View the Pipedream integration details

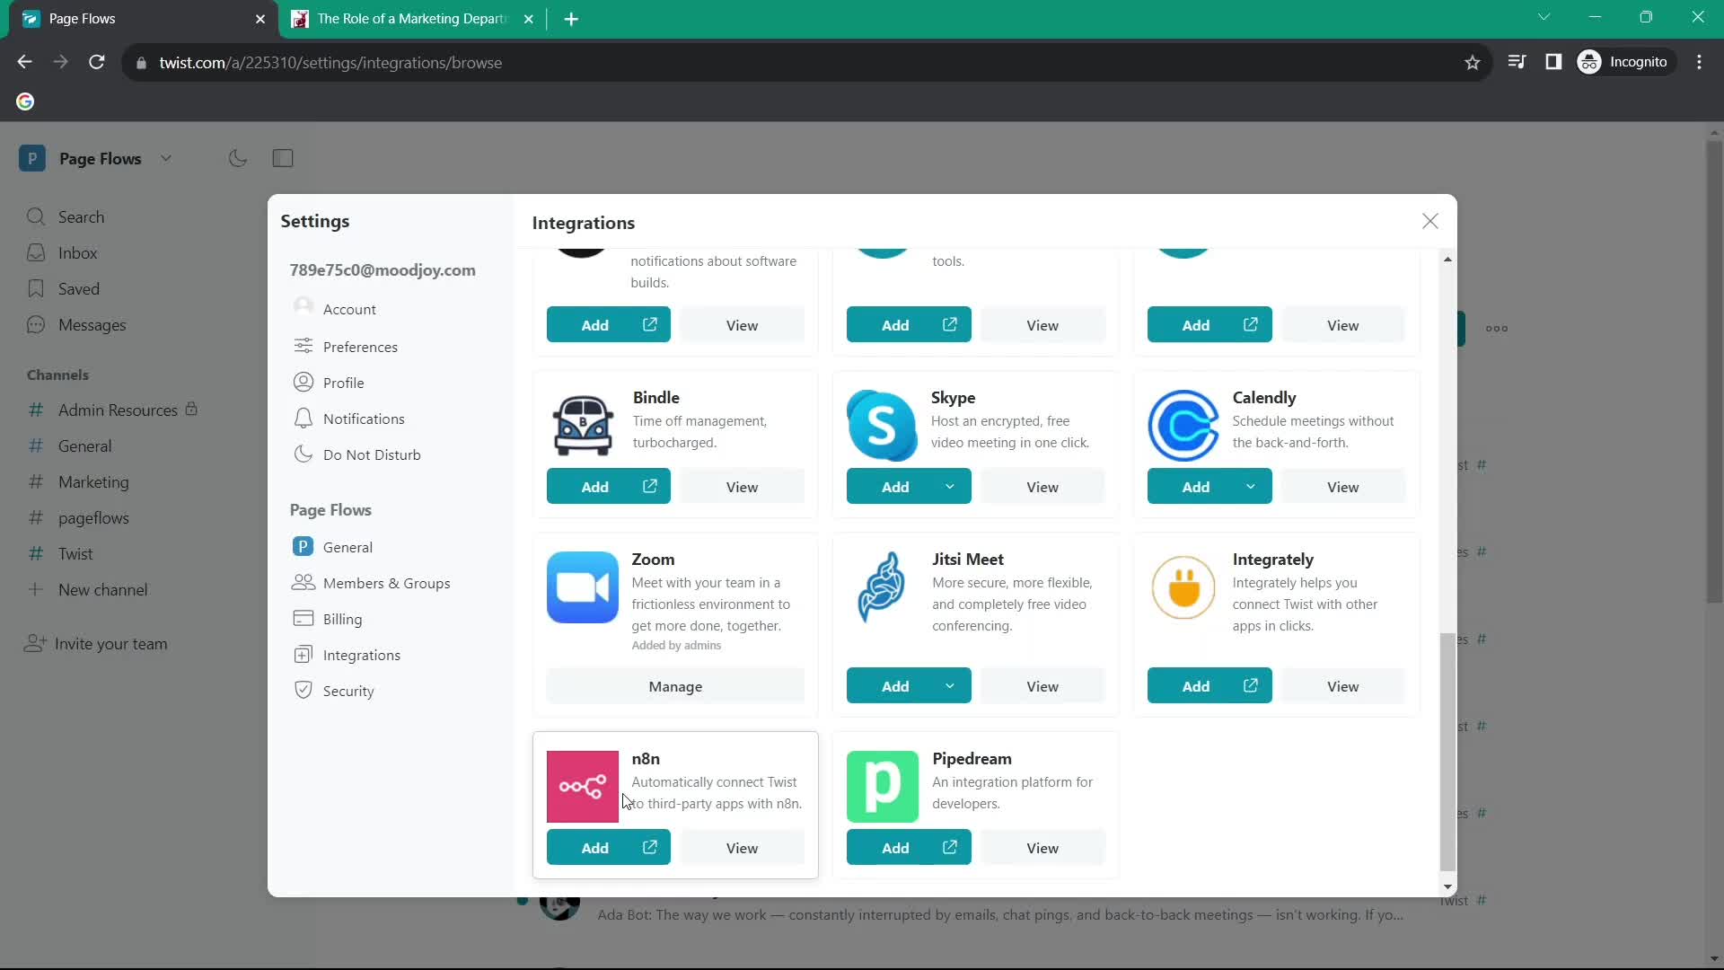(1042, 848)
